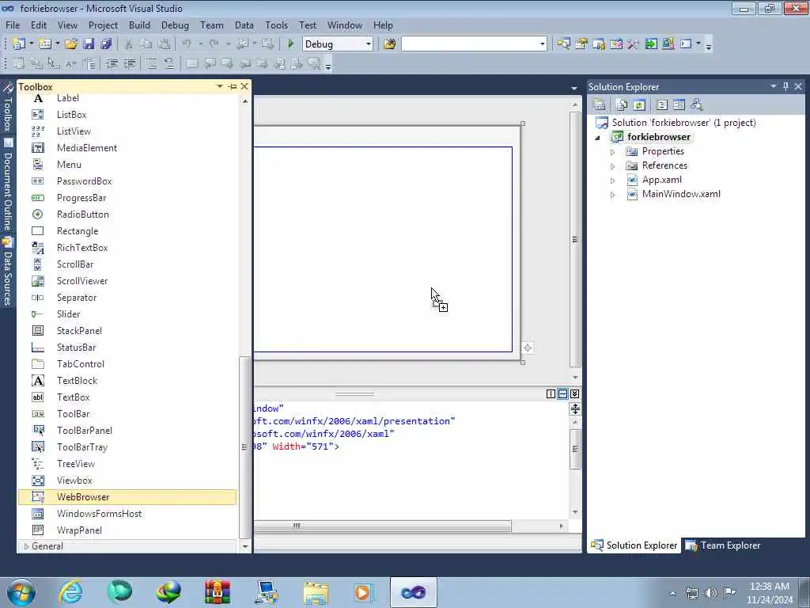
Task: Click the XAML pane horizontal scrollbar thumb
Action: [x=382, y=526]
